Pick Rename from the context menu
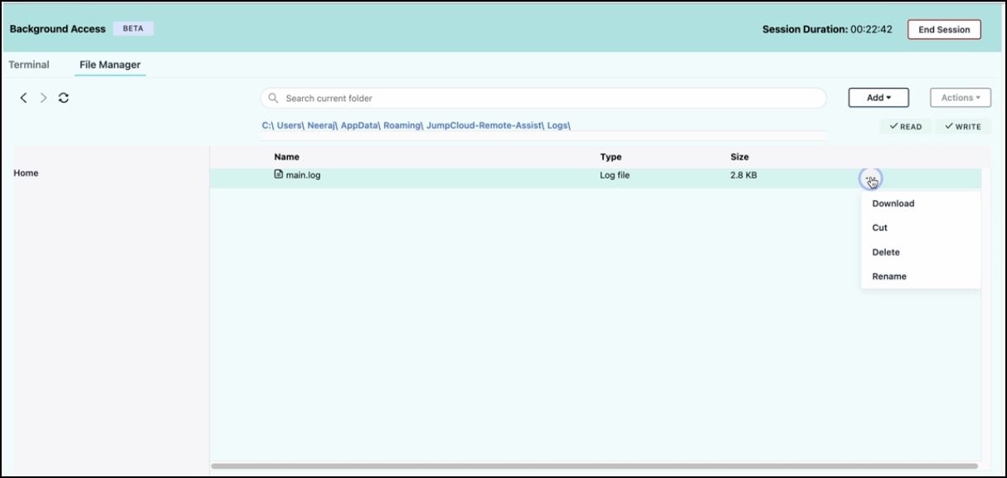 [x=889, y=276]
